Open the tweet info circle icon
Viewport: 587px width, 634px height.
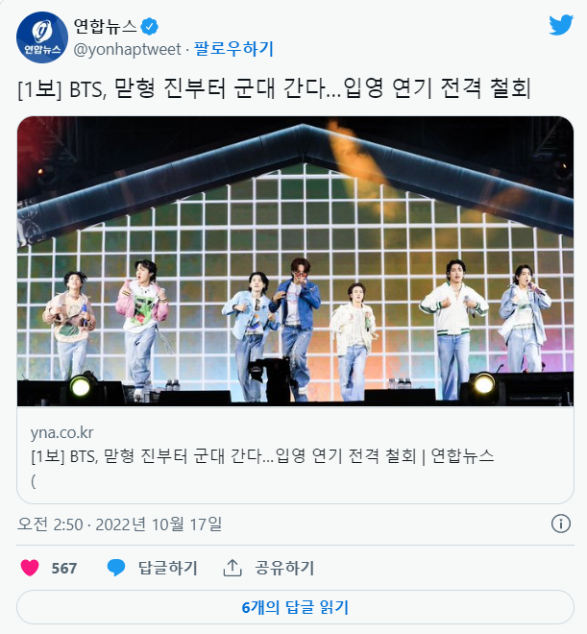561,524
